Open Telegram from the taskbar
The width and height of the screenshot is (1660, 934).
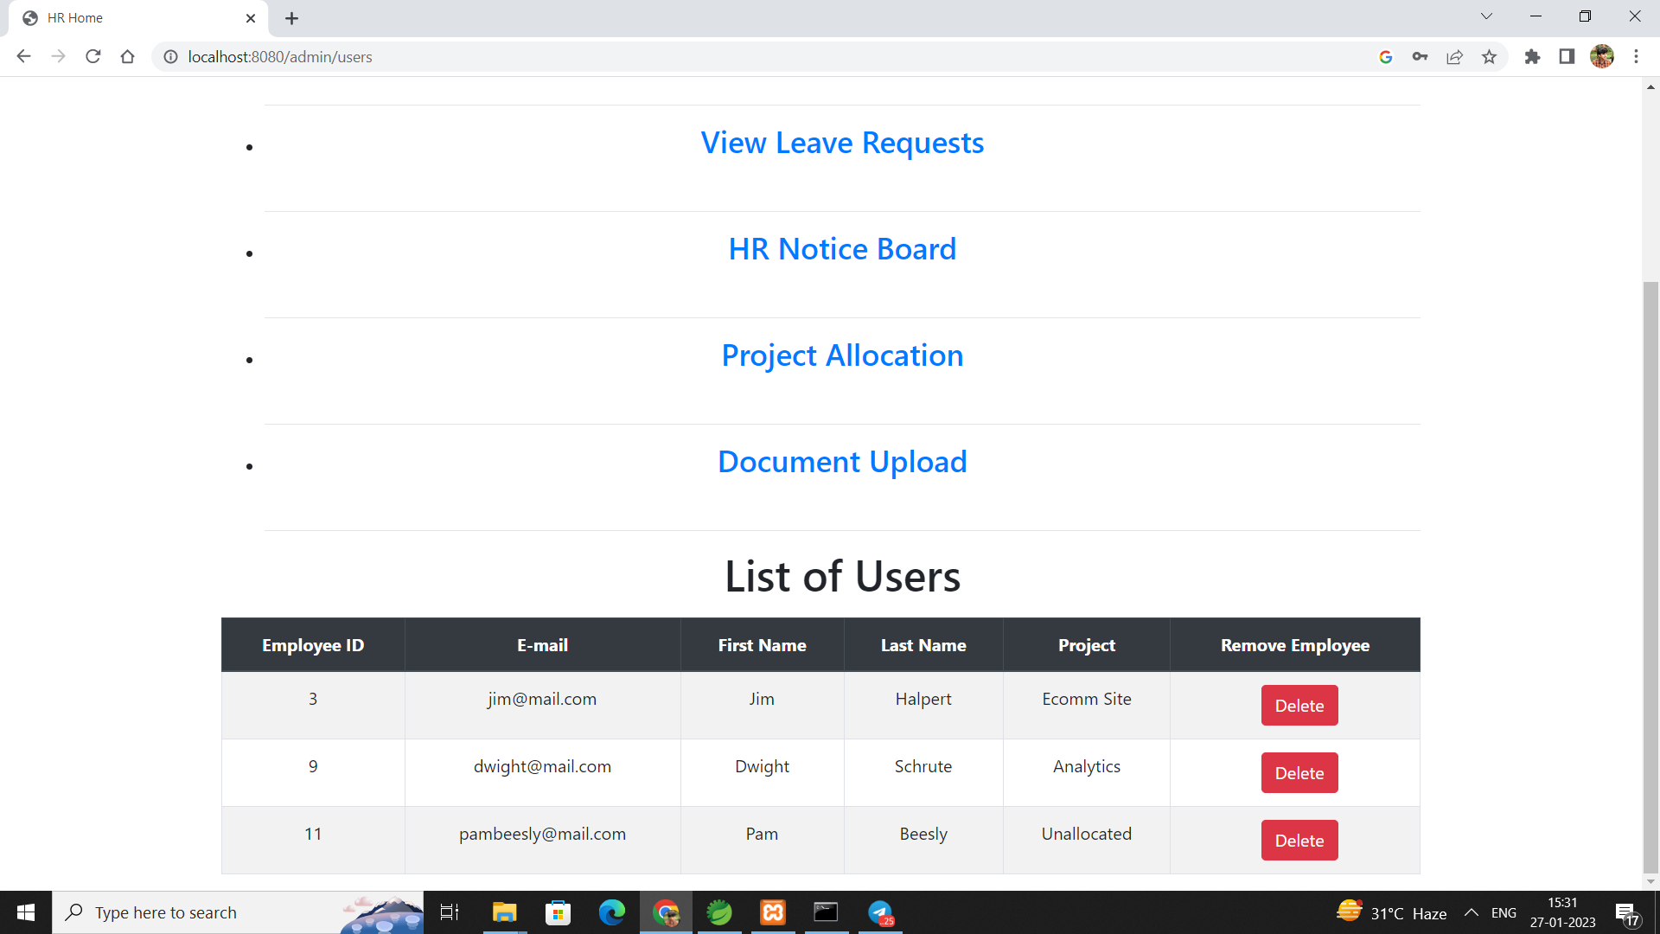tap(879, 912)
